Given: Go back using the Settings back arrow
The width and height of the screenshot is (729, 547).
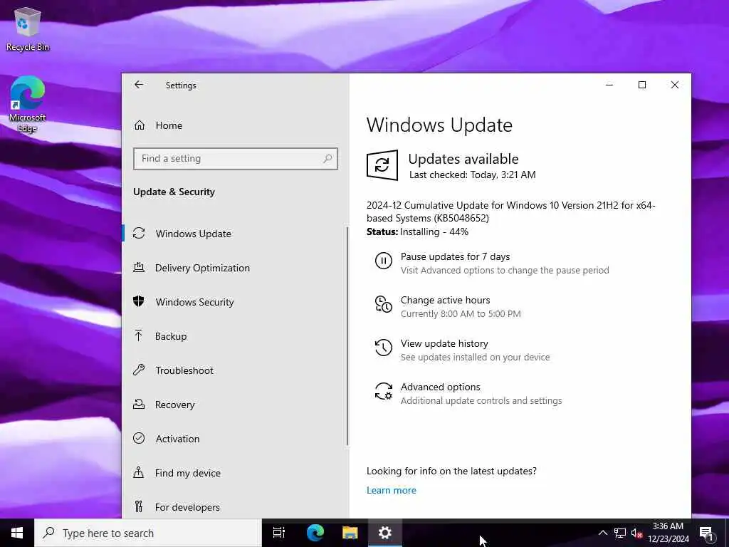Looking at the screenshot, I should point(139,85).
